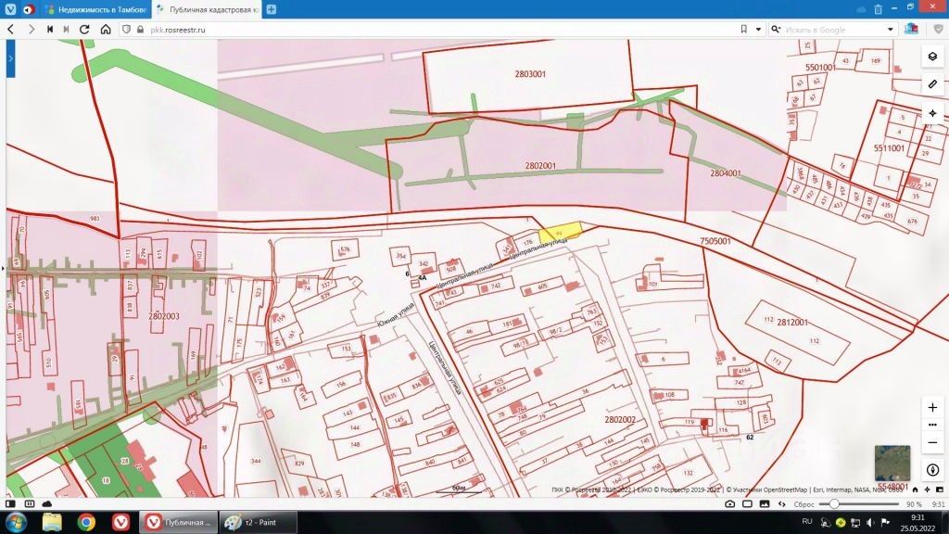The height and width of the screenshot is (534, 949).
Task: Open Windows Start menu
Action: [16, 522]
